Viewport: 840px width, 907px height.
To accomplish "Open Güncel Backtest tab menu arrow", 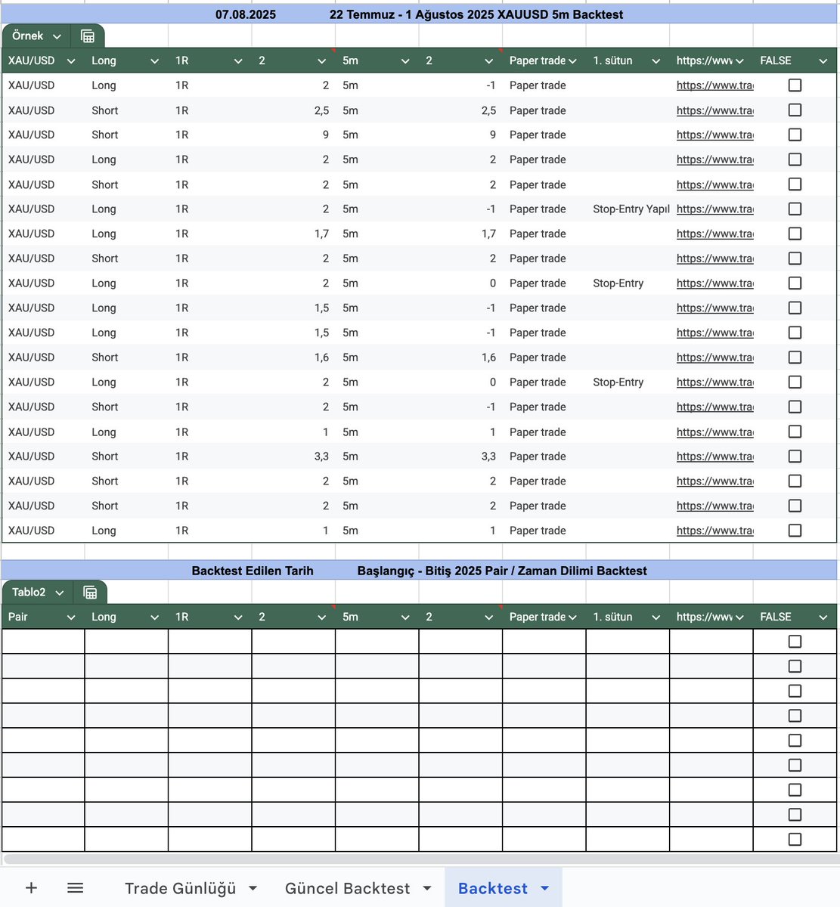I will click(x=427, y=888).
